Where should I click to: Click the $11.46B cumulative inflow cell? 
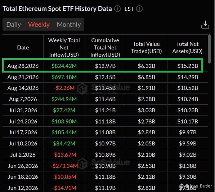[105, 99]
